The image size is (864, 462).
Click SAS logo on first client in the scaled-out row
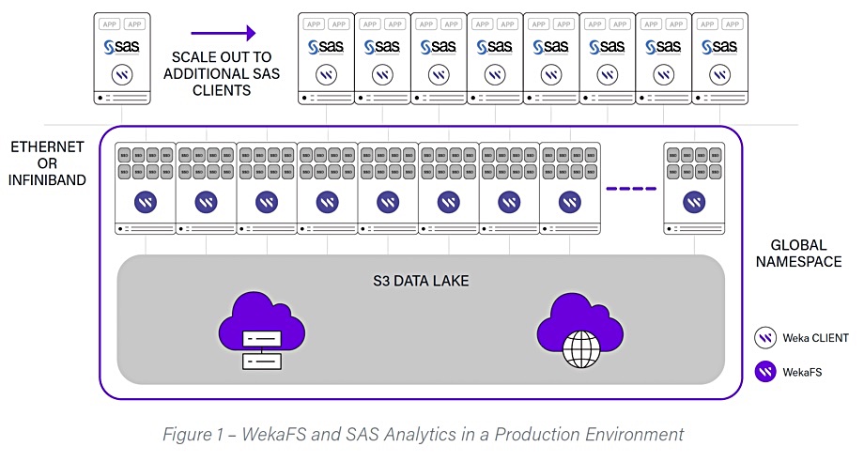point(326,47)
